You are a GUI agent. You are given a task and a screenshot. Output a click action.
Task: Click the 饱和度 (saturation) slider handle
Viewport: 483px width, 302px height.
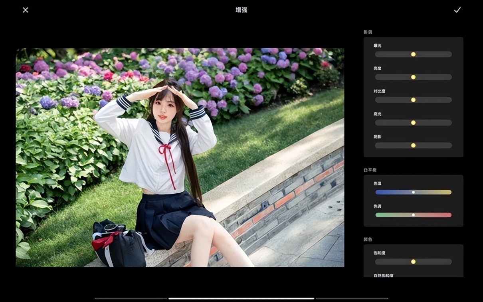click(413, 262)
